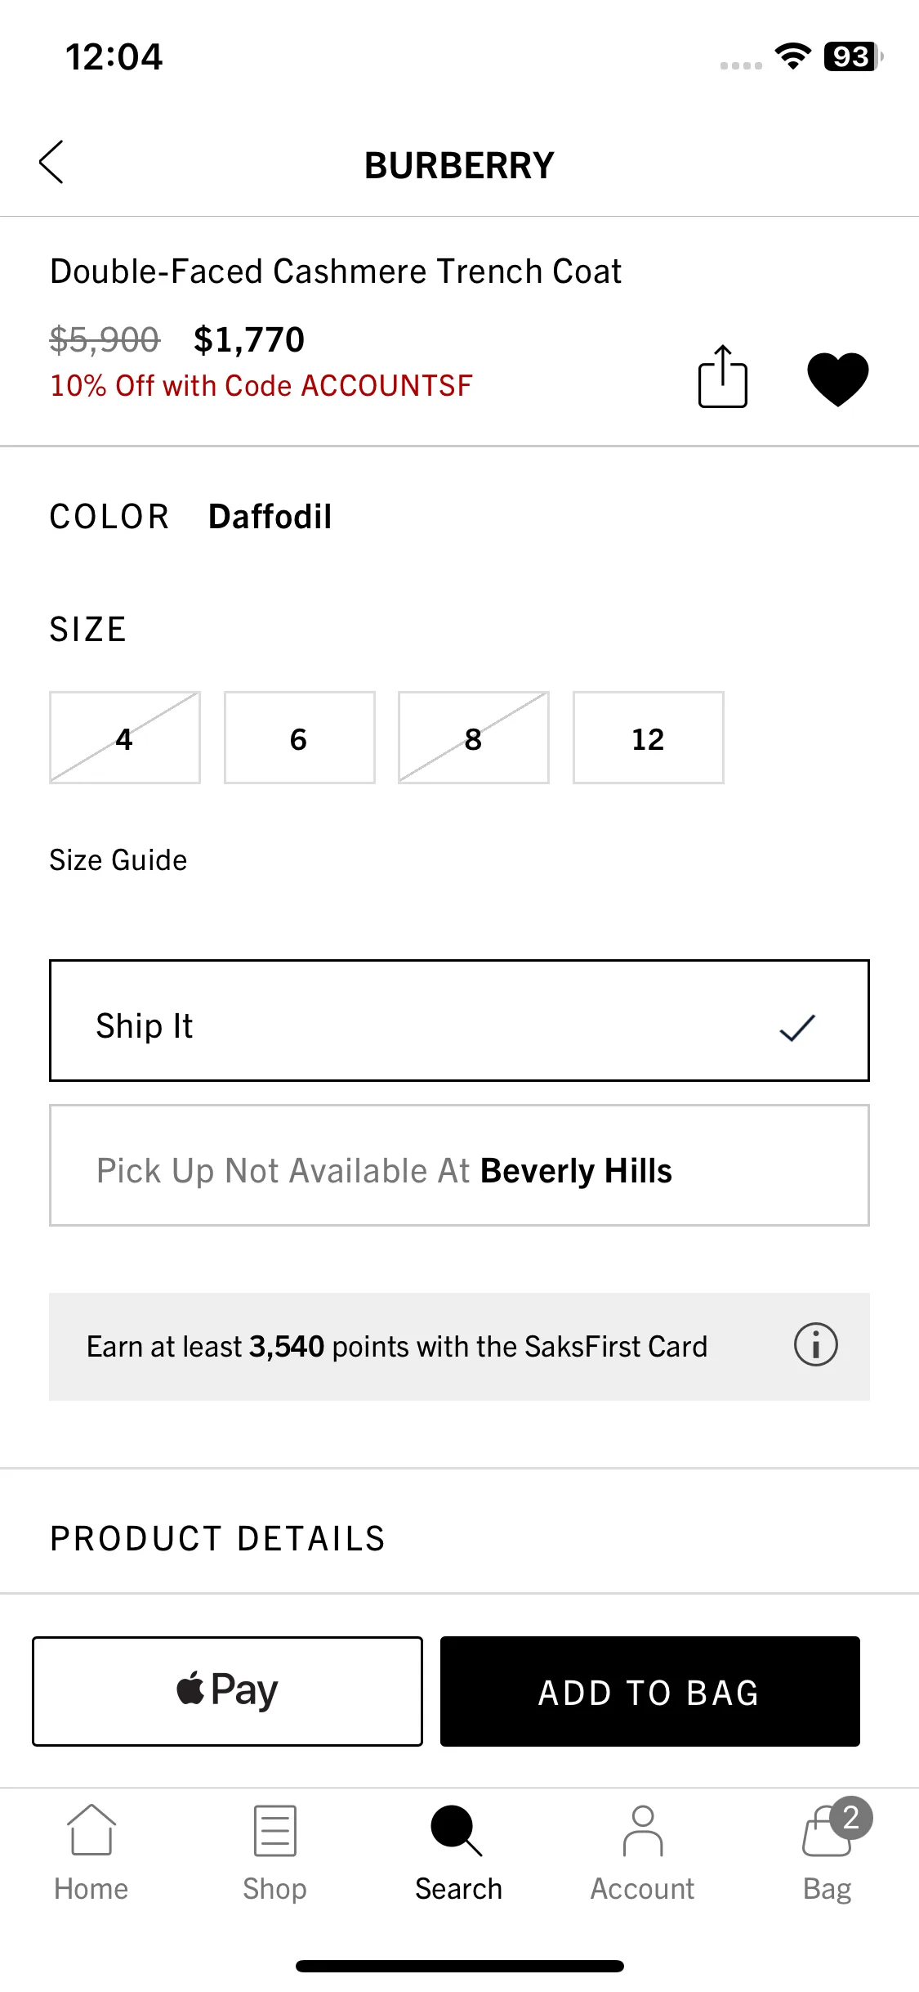Tap the Daffodil color label
Image resolution: width=919 pixels, height=1992 pixels.
tap(270, 517)
